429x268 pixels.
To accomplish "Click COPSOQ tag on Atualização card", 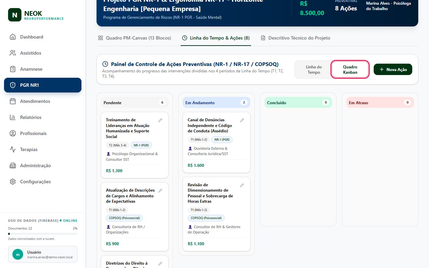I will pos(124,218).
